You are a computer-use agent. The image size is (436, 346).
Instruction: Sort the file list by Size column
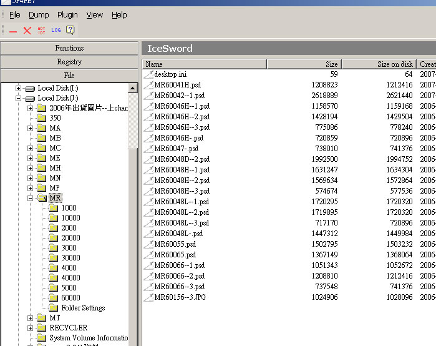point(304,64)
